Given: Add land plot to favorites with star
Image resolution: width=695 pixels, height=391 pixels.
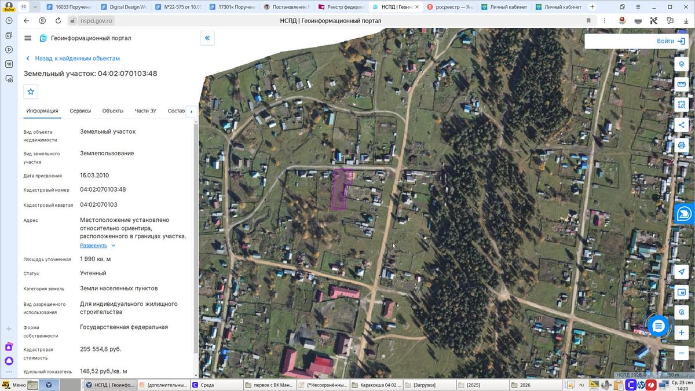Looking at the screenshot, I should click(31, 92).
